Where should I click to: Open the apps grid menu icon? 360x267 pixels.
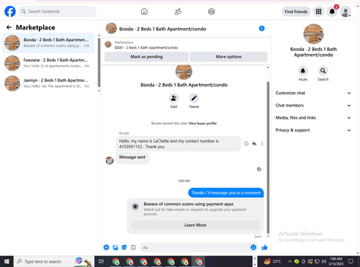pos(318,12)
